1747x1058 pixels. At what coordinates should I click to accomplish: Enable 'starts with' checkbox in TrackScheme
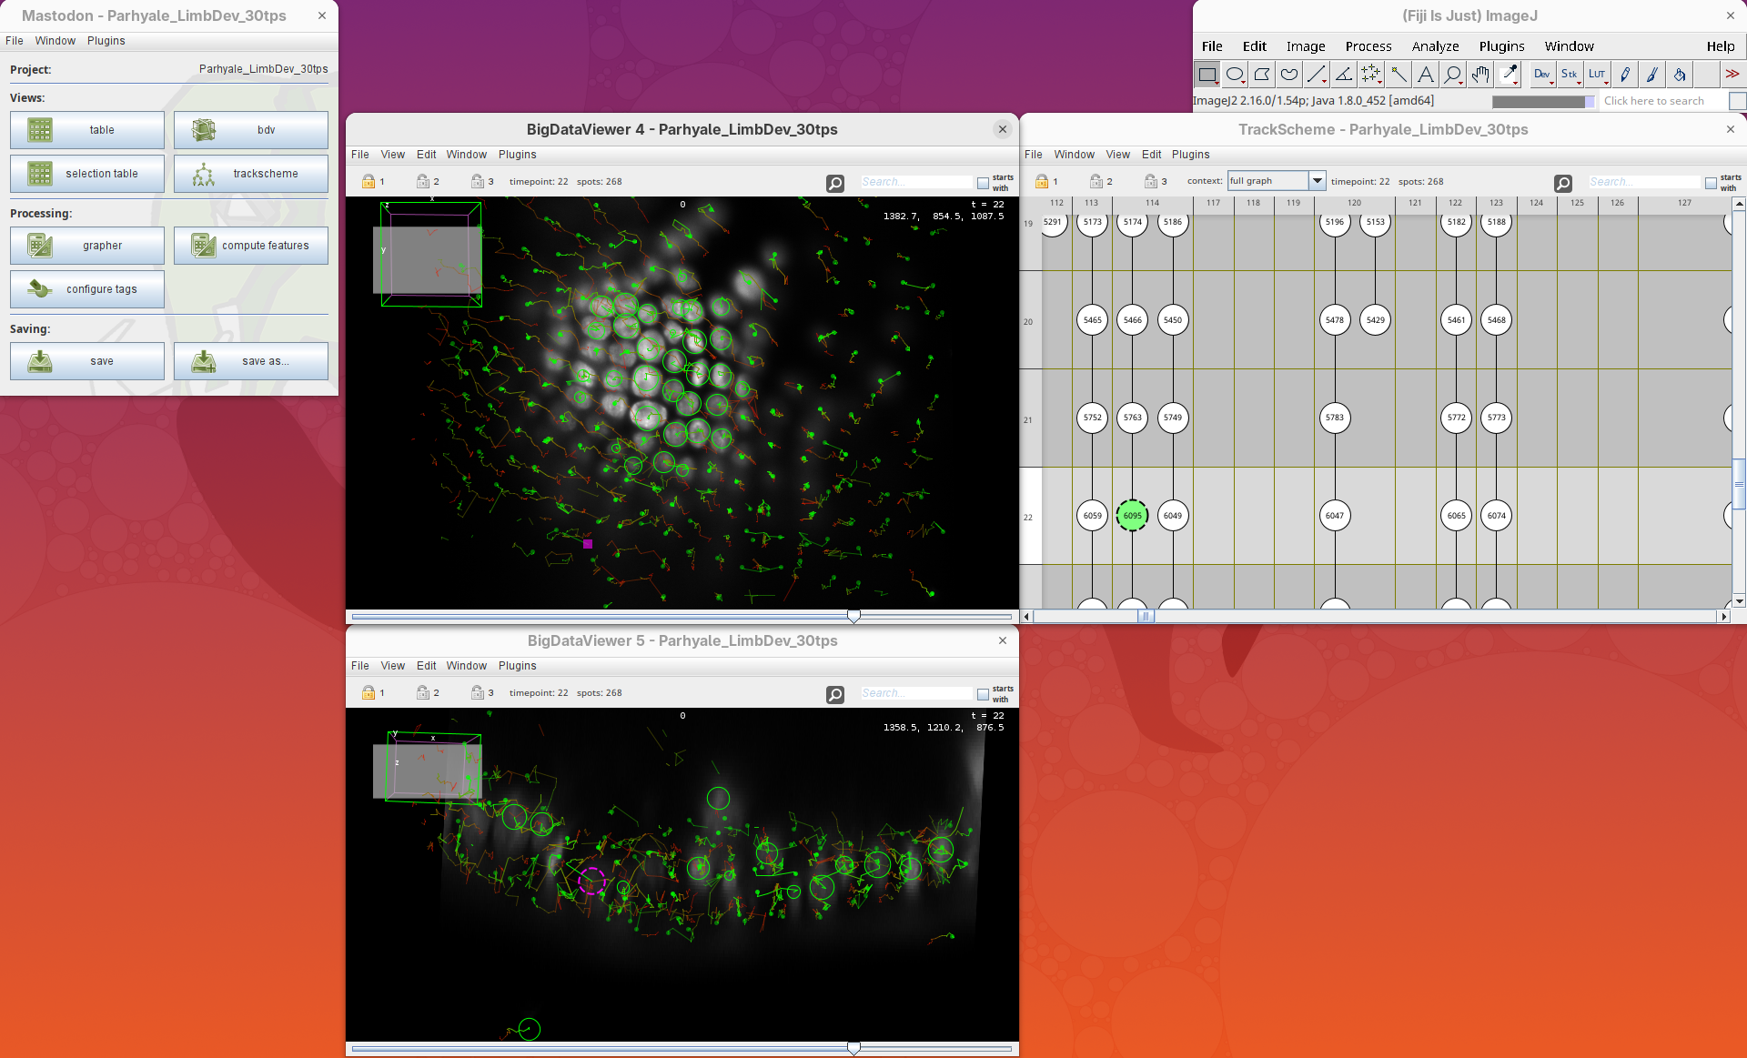click(1711, 183)
